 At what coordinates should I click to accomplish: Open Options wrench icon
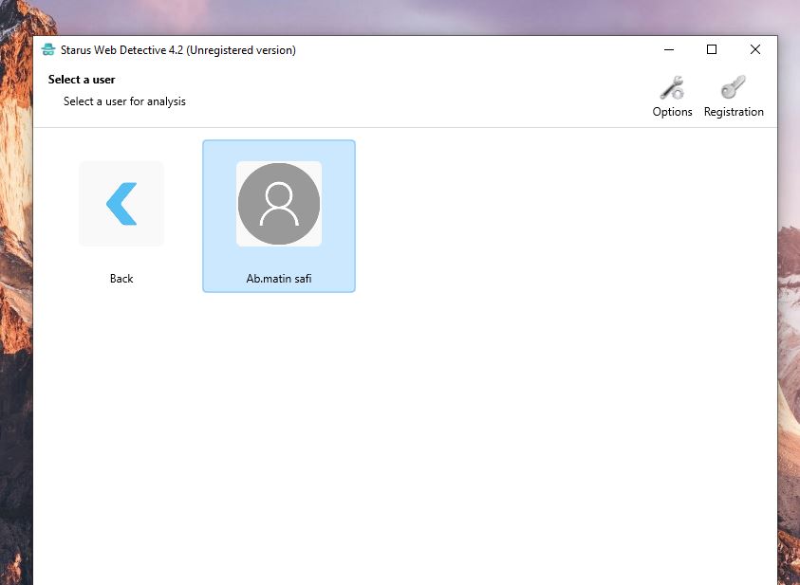pos(672,87)
